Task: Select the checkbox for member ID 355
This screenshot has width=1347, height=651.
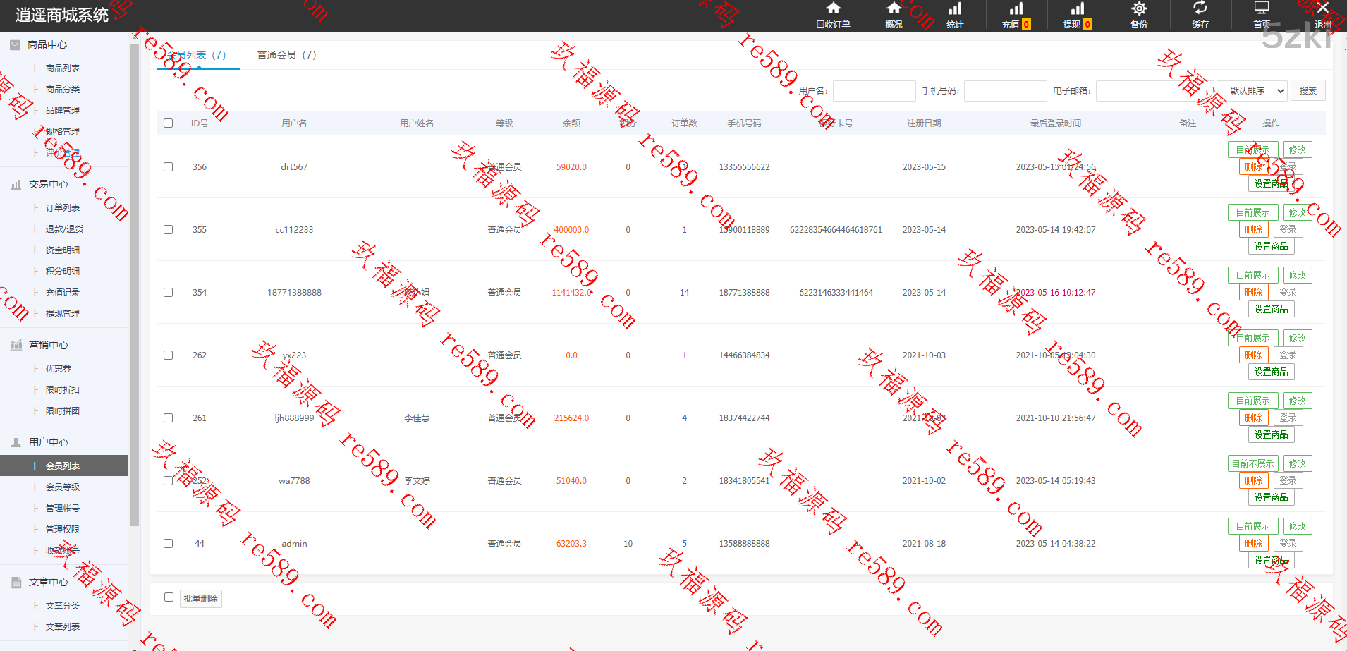Action: 169,230
